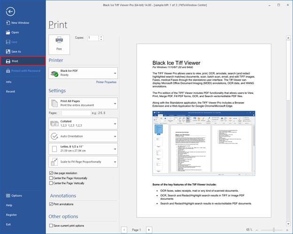Click the Auto Orientation check icon

click(x=54, y=136)
